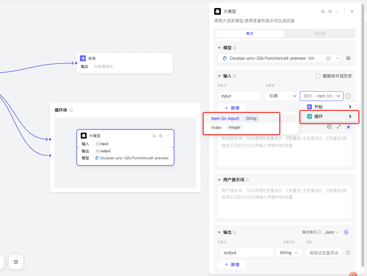This screenshot has height=276, width=367.
Task: Delete the output variable row
Action: tap(348, 253)
